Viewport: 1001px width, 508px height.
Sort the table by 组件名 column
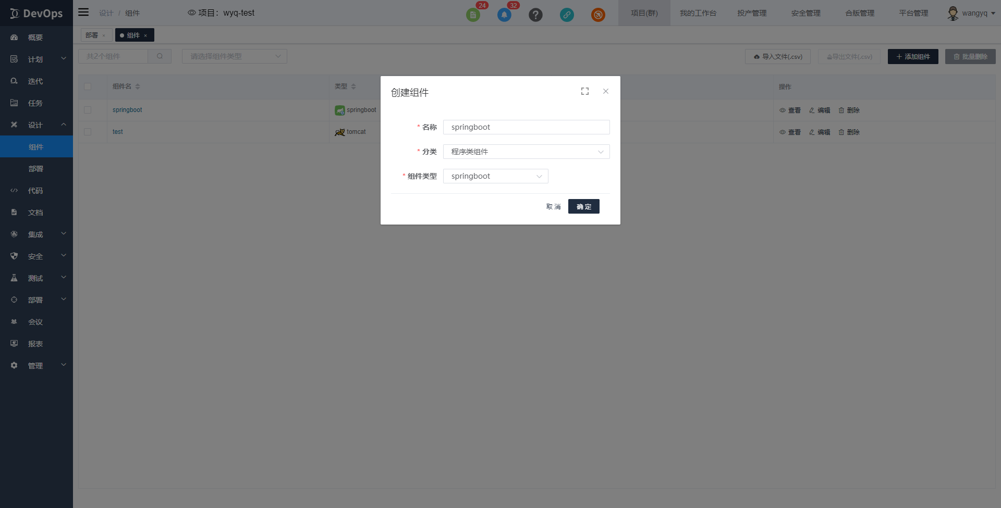138,86
